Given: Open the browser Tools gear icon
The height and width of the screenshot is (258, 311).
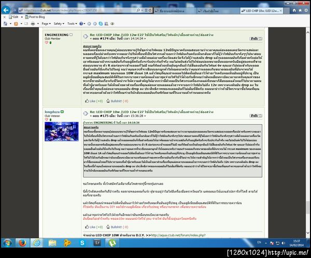Looking at the screenshot, I should (x=306, y=10).
